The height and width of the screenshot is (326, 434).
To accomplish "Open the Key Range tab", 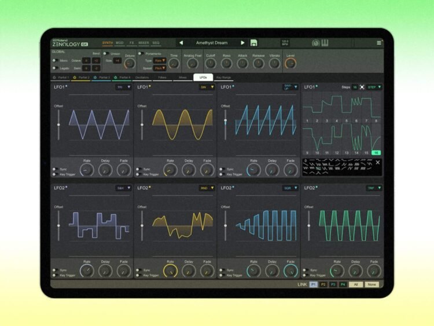I will click(x=223, y=78).
